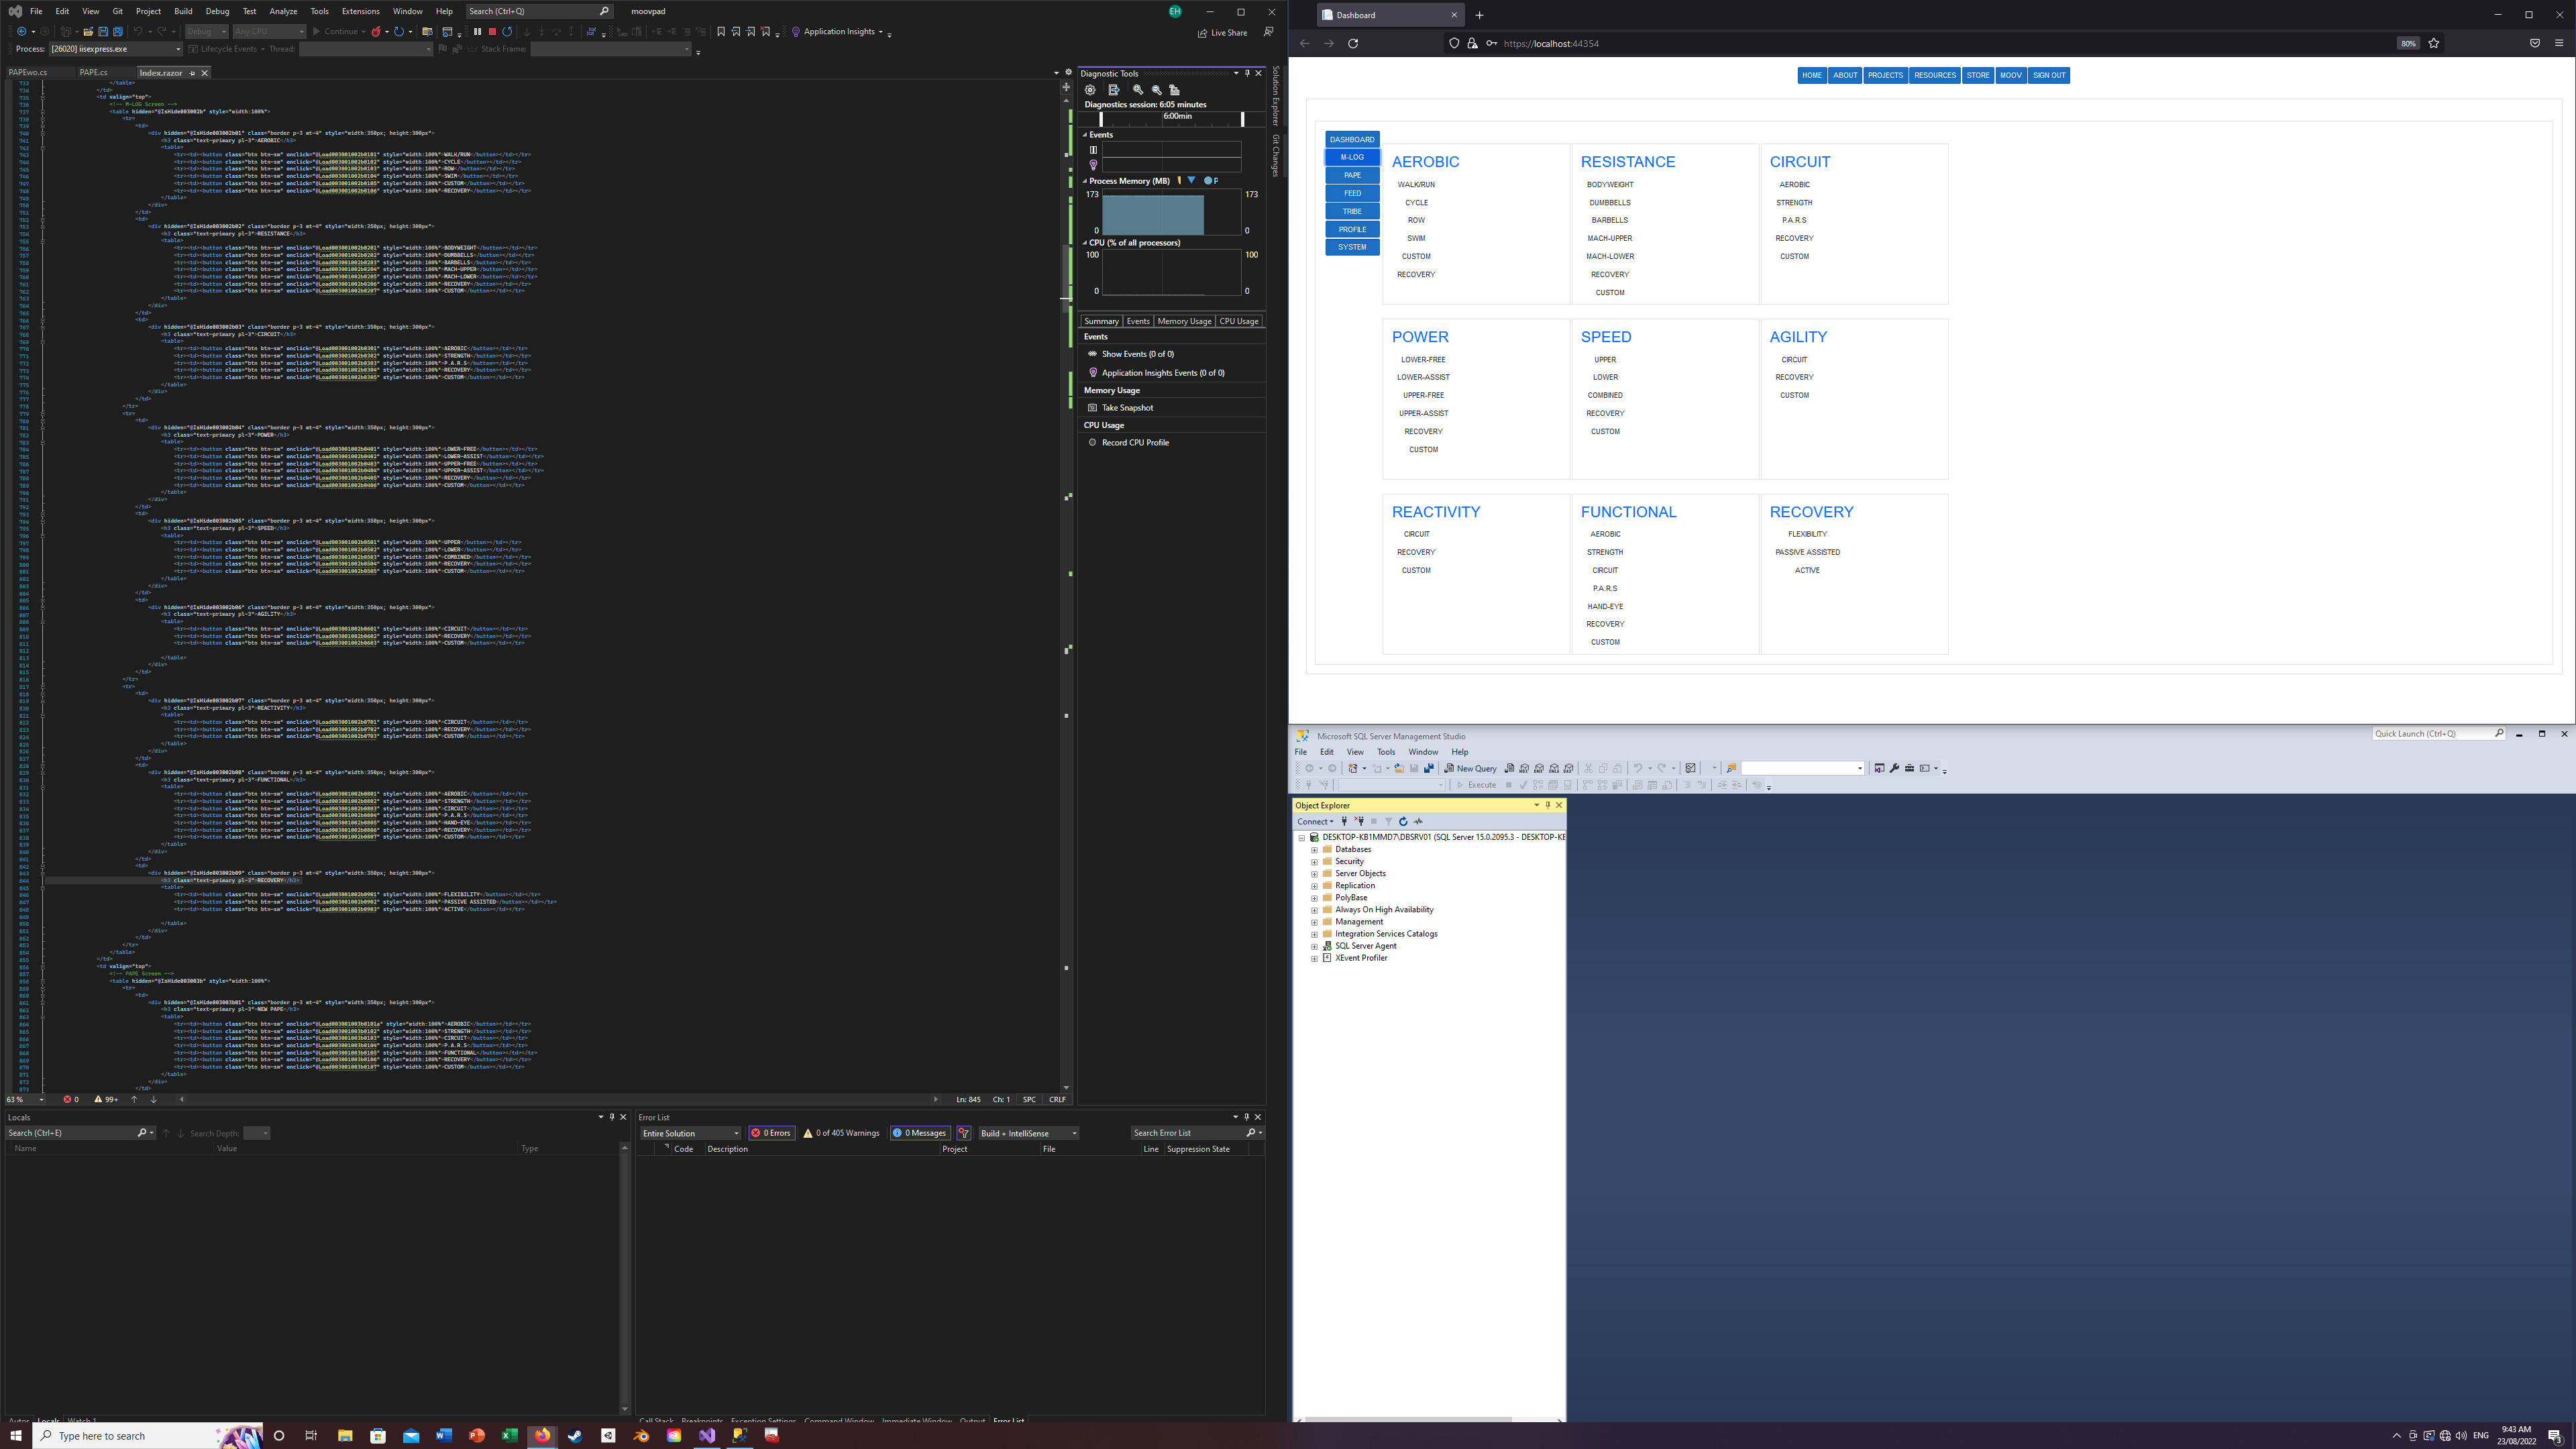Click Live Share button
Screen dimensions: 2576x1449
[x=1222, y=33]
